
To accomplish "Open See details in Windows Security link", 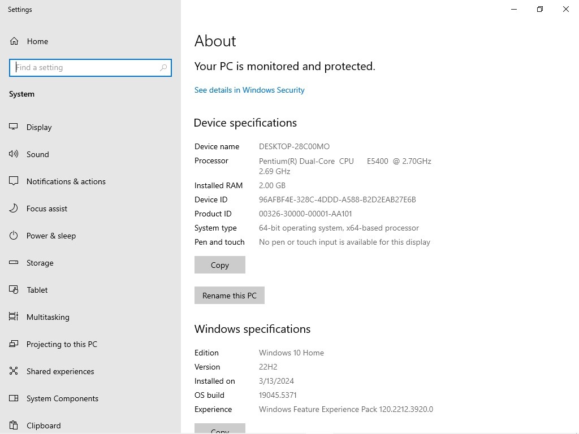I will click(249, 90).
